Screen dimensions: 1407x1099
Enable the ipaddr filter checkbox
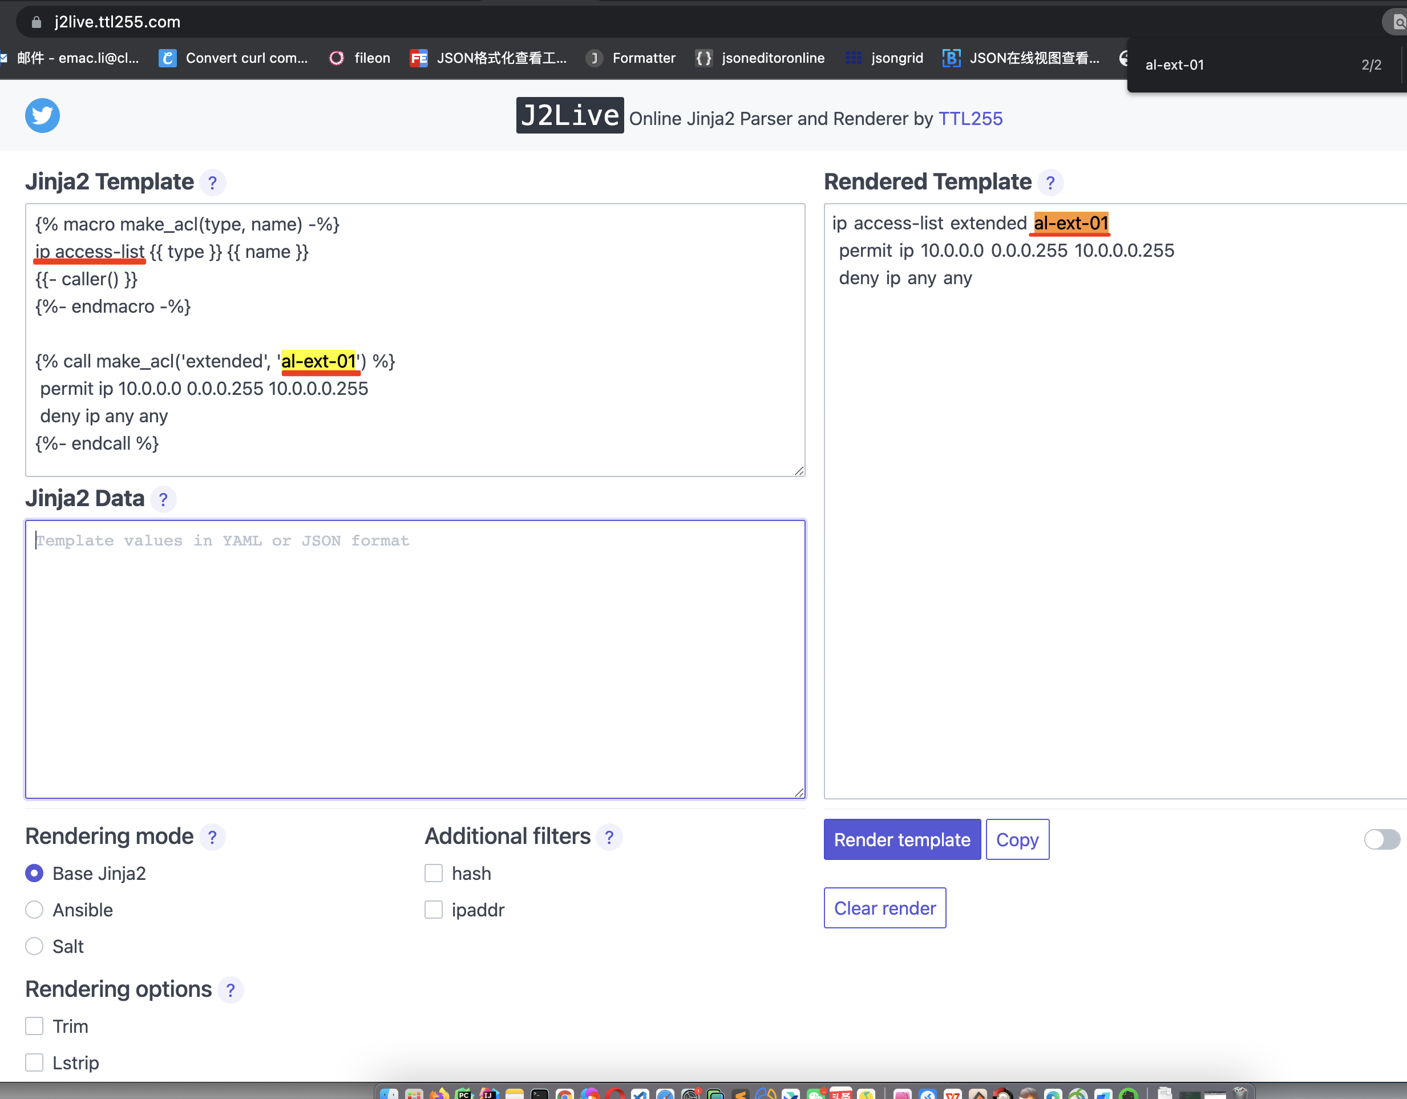pyautogui.click(x=434, y=910)
